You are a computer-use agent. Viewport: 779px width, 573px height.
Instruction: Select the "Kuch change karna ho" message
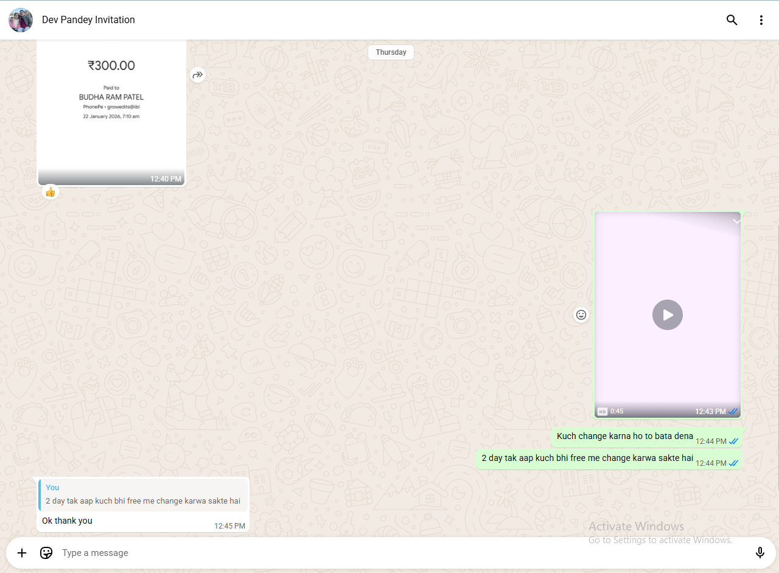click(x=624, y=436)
